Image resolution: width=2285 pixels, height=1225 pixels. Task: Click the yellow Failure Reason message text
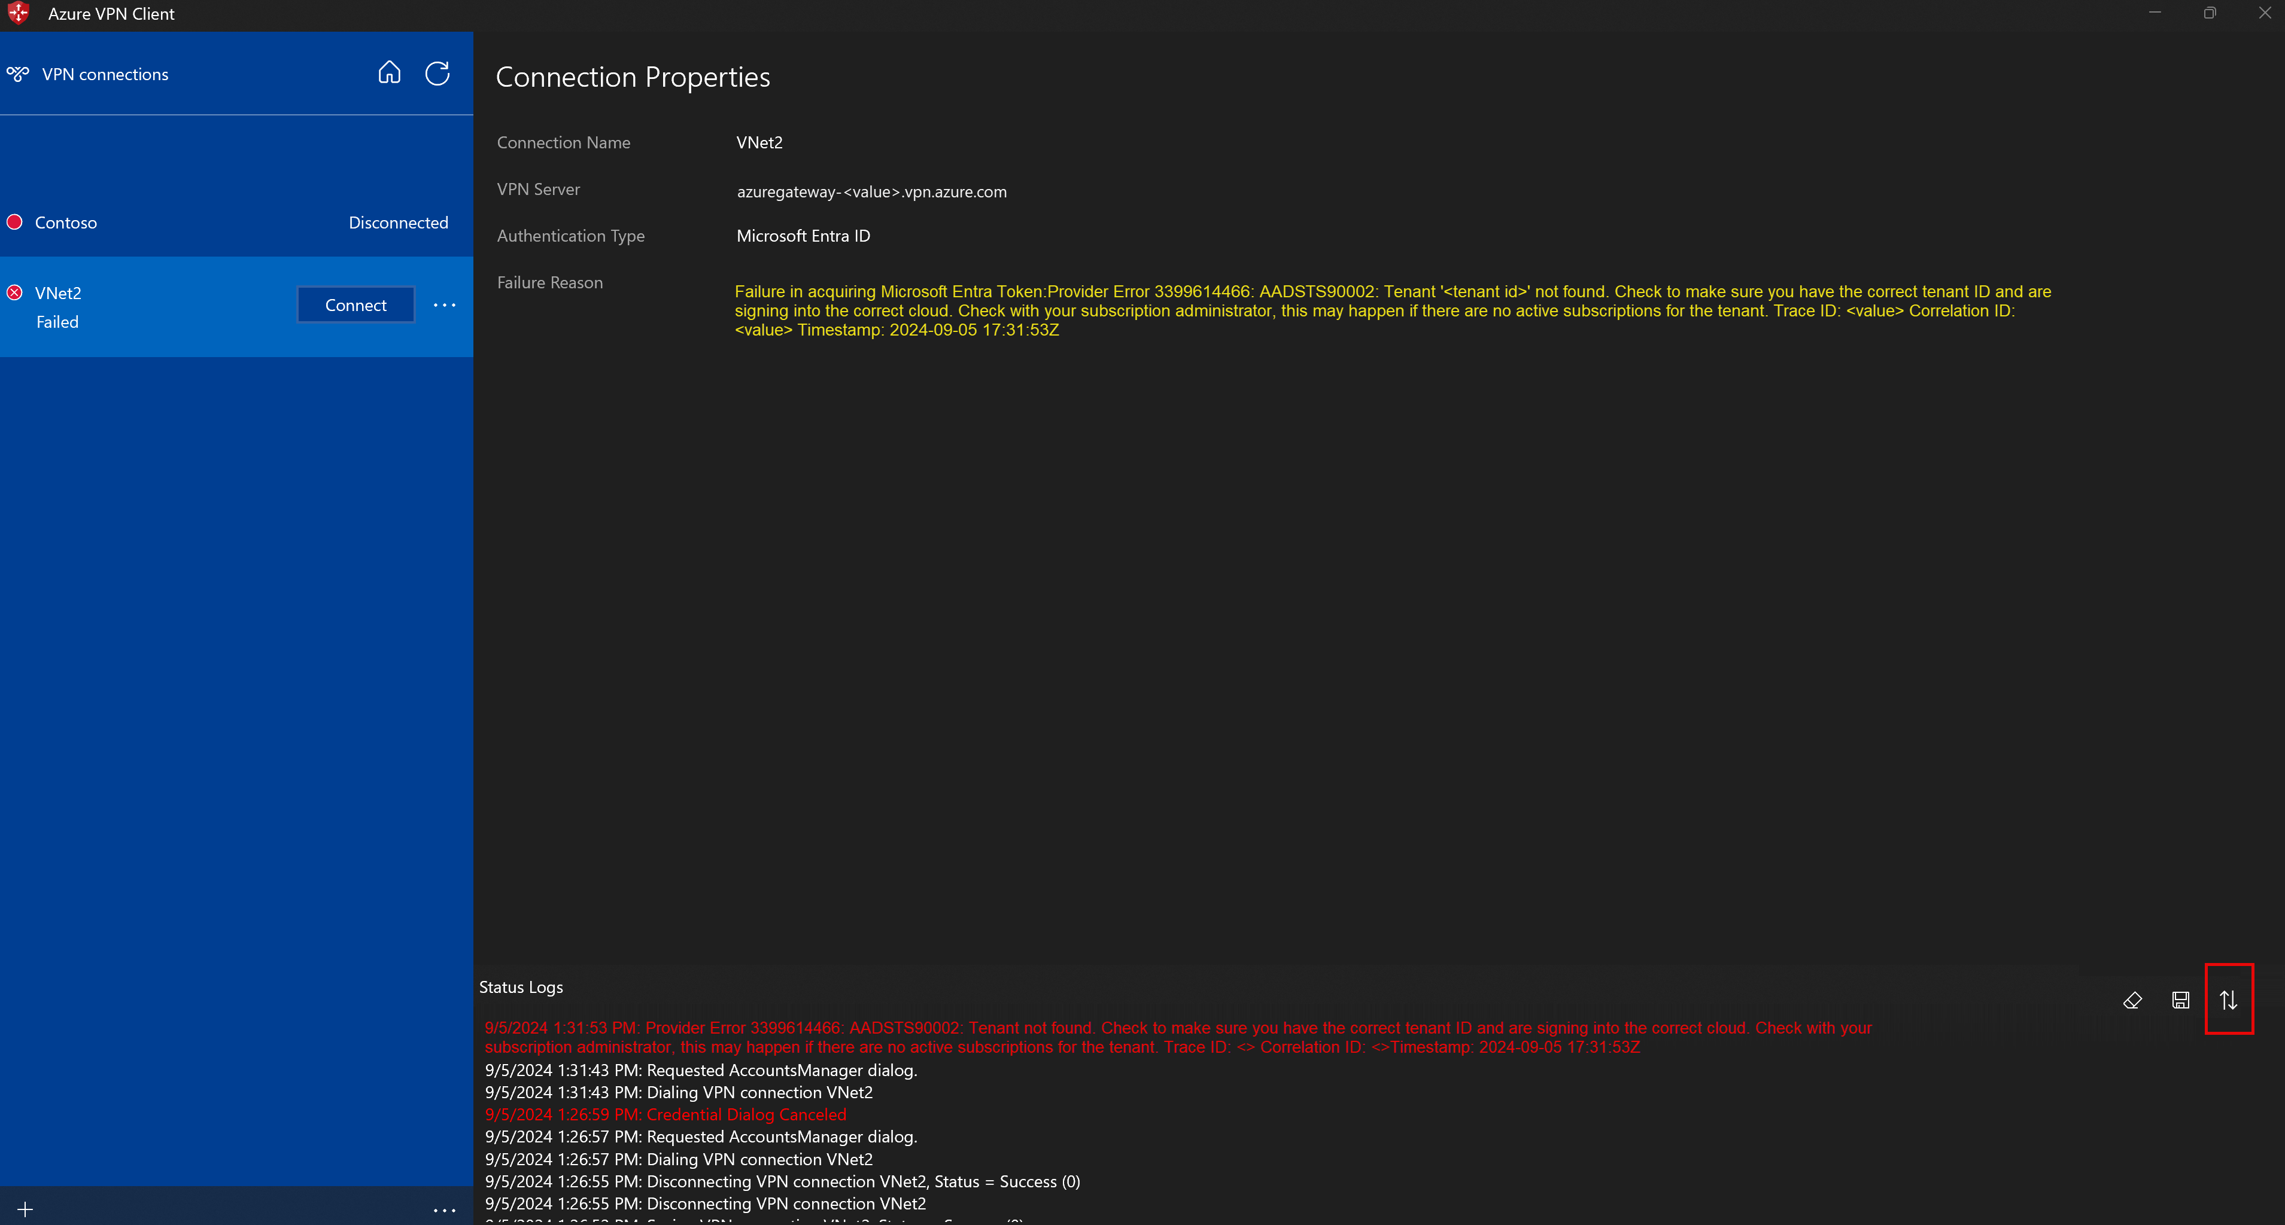[1393, 310]
